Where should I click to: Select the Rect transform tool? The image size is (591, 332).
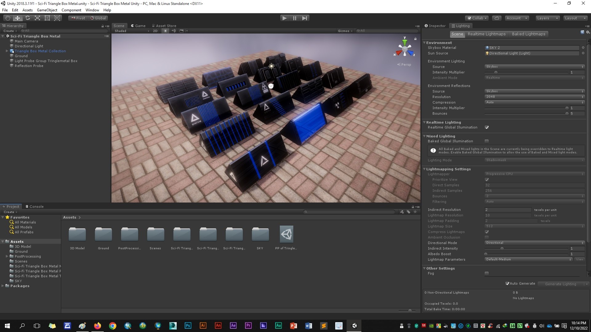click(47, 18)
